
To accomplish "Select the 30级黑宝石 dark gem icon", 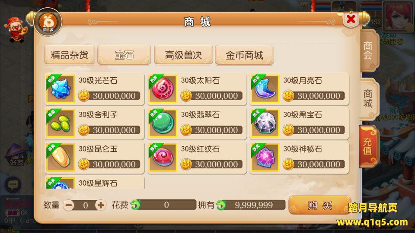I will (x=265, y=123).
